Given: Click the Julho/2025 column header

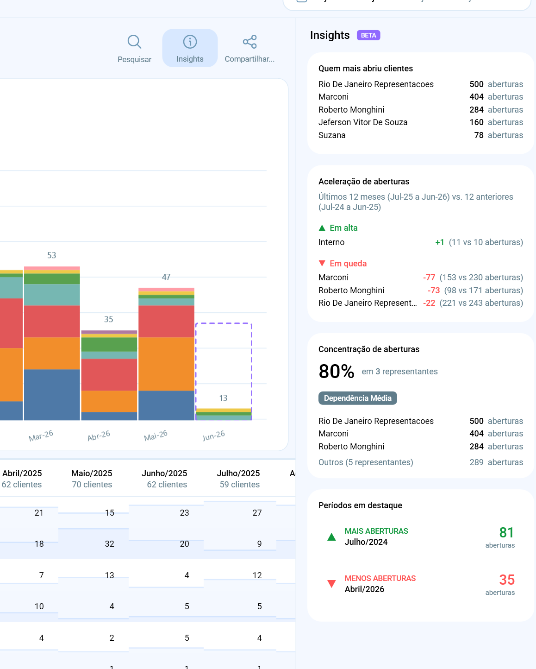Looking at the screenshot, I should [x=239, y=479].
